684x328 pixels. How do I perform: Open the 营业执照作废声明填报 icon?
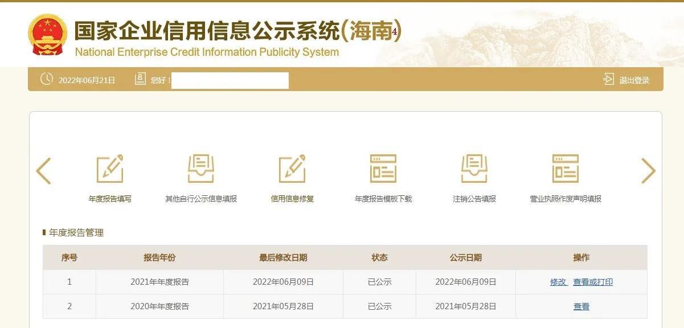point(566,169)
